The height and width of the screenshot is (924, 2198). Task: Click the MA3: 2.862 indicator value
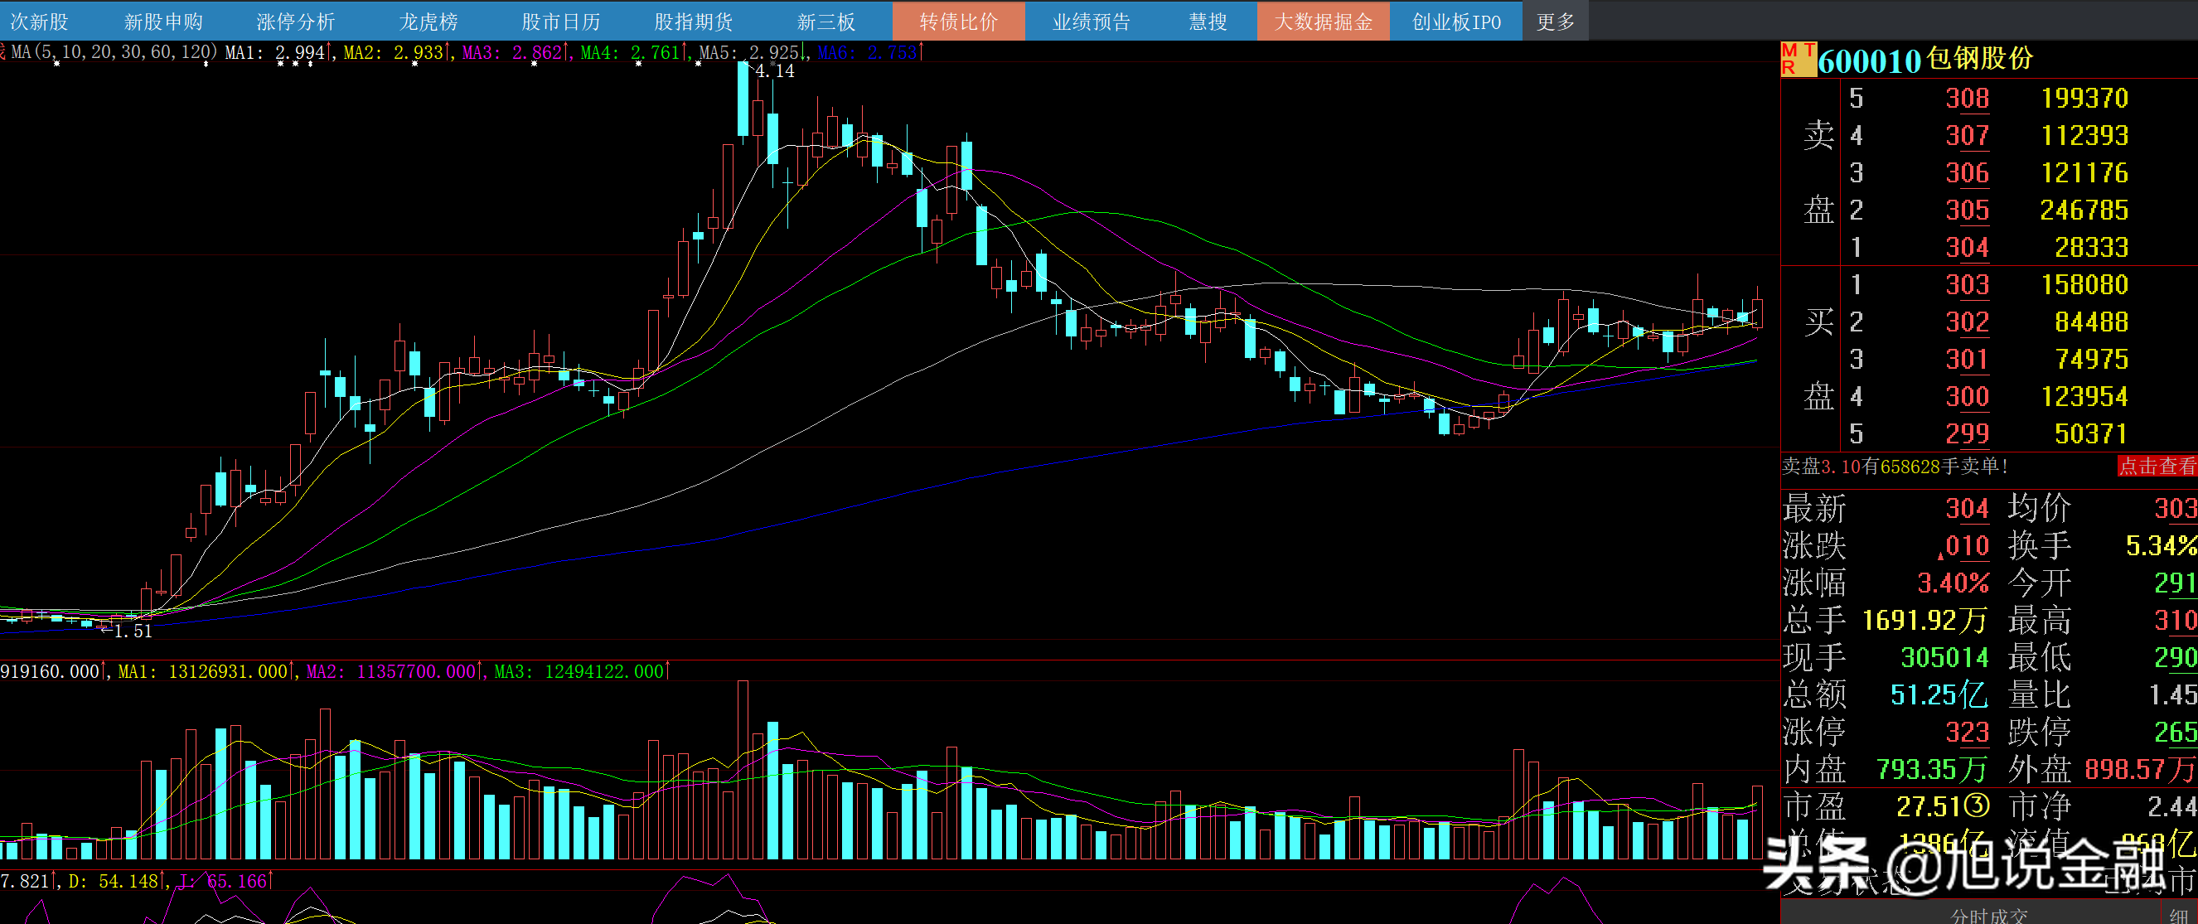516,52
